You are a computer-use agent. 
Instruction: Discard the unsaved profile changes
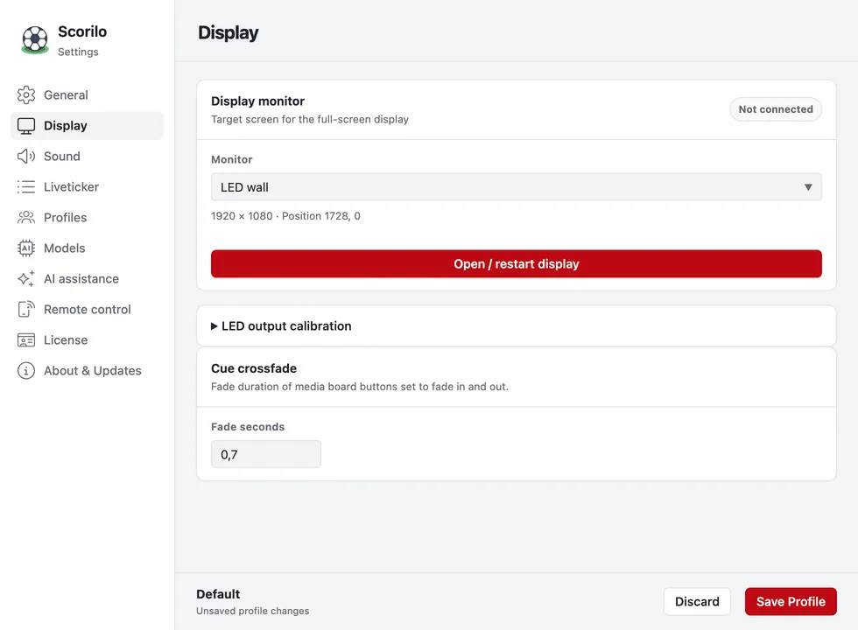(697, 602)
